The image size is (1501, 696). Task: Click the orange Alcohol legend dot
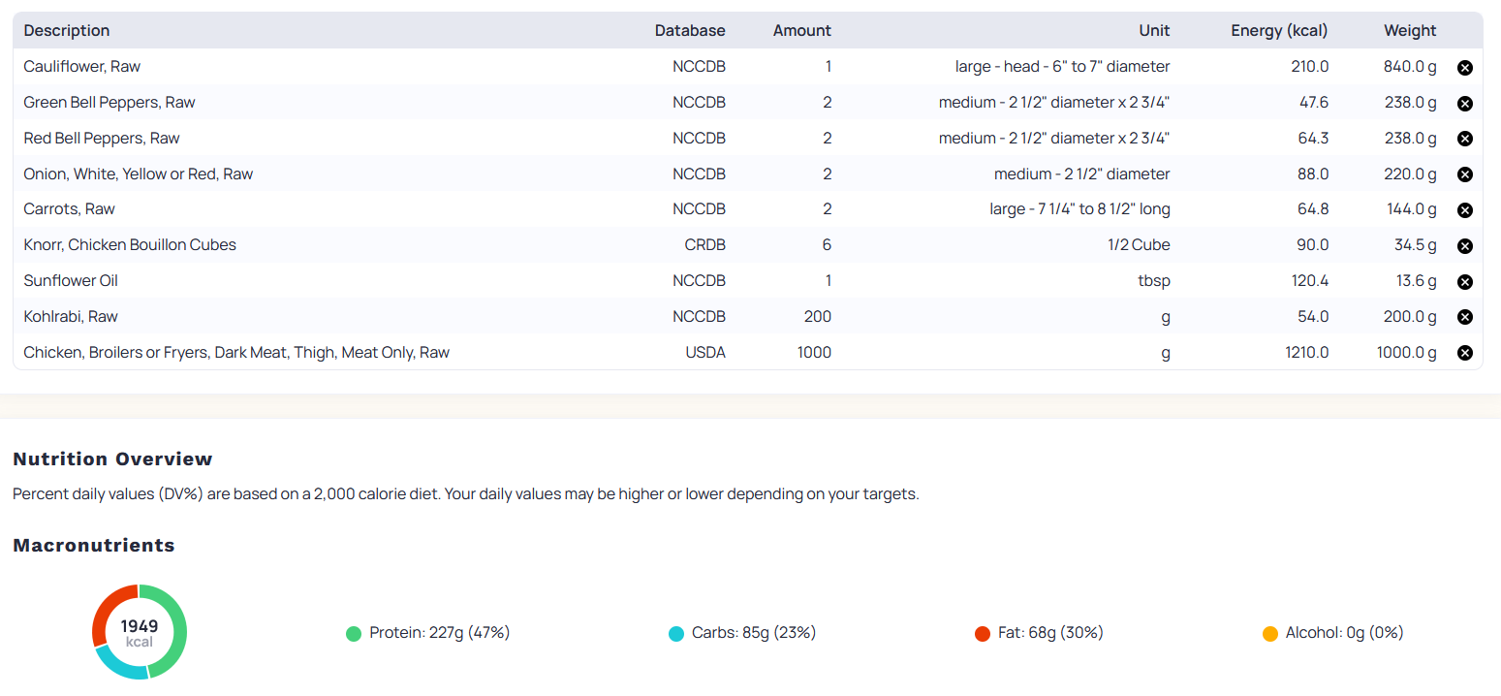coord(1270,634)
